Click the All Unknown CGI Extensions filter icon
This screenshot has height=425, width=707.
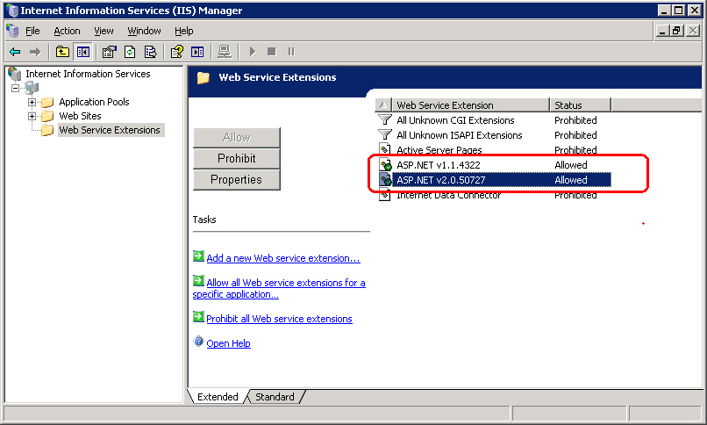coord(385,120)
